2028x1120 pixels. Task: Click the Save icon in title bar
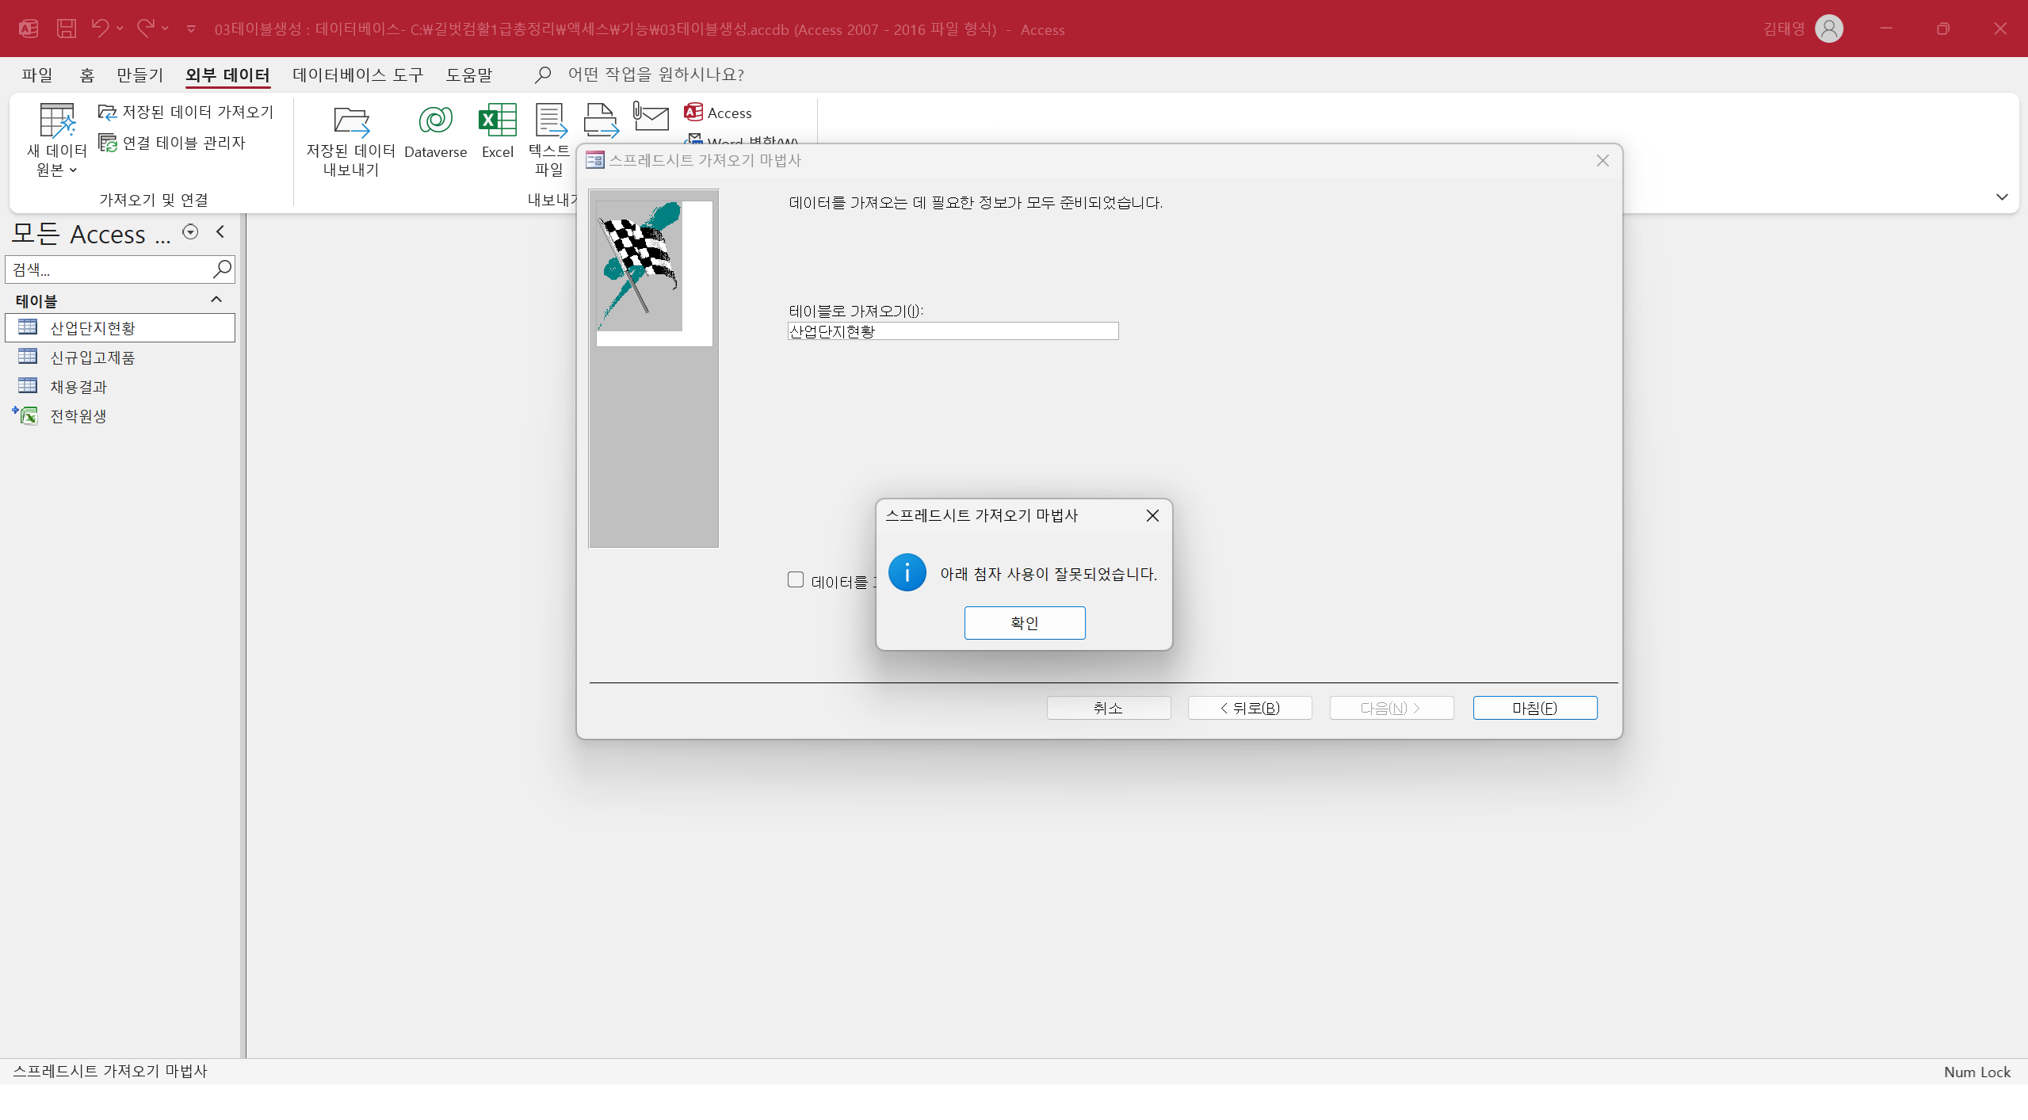(x=67, y=29)
